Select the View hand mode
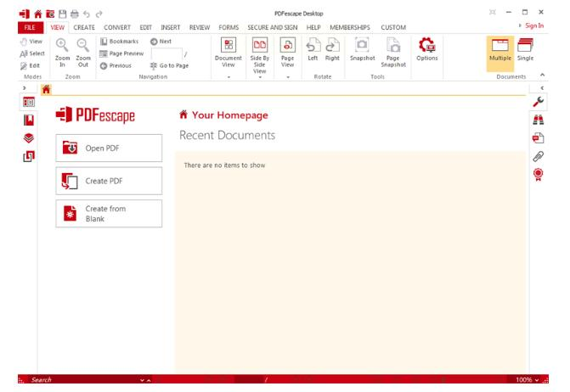Screen dimensions: 570x392 [31, 42]
